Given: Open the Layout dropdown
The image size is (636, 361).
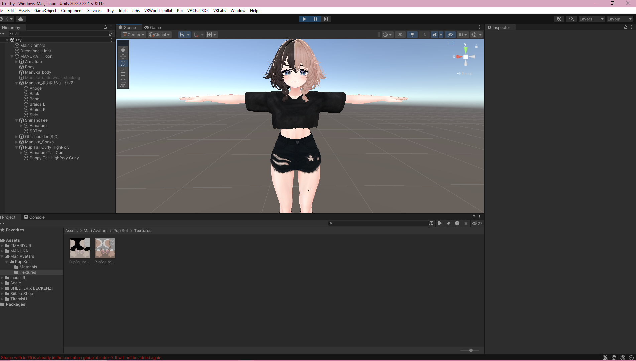Looking at the screenshot, I should pyautogui.click(x=619, y=19).
